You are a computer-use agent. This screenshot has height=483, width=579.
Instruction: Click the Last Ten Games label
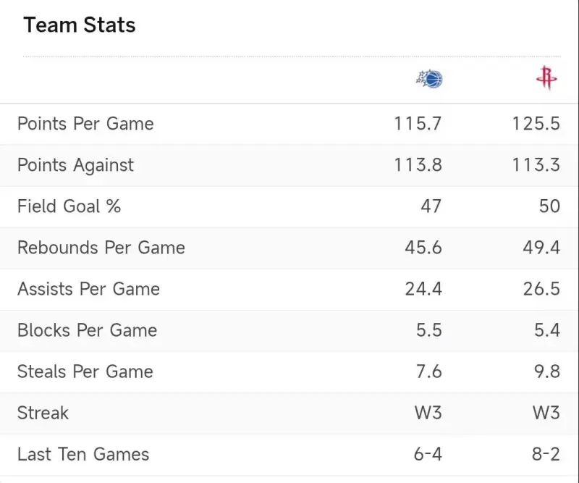(83, 454)
